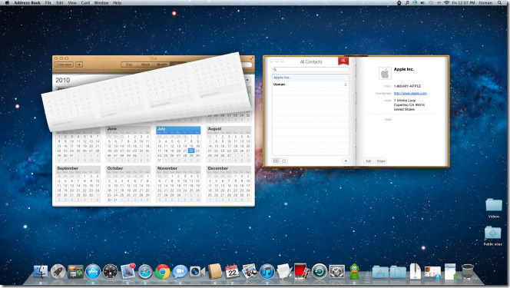Open the Window menu
Screen dimensions: 510x288
[101, 2]
